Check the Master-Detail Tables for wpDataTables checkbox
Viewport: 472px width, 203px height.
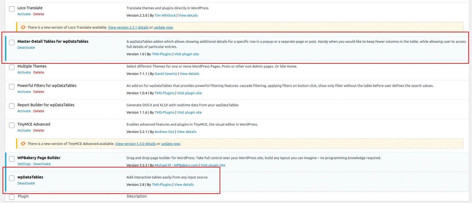click(x=12, y=42)
